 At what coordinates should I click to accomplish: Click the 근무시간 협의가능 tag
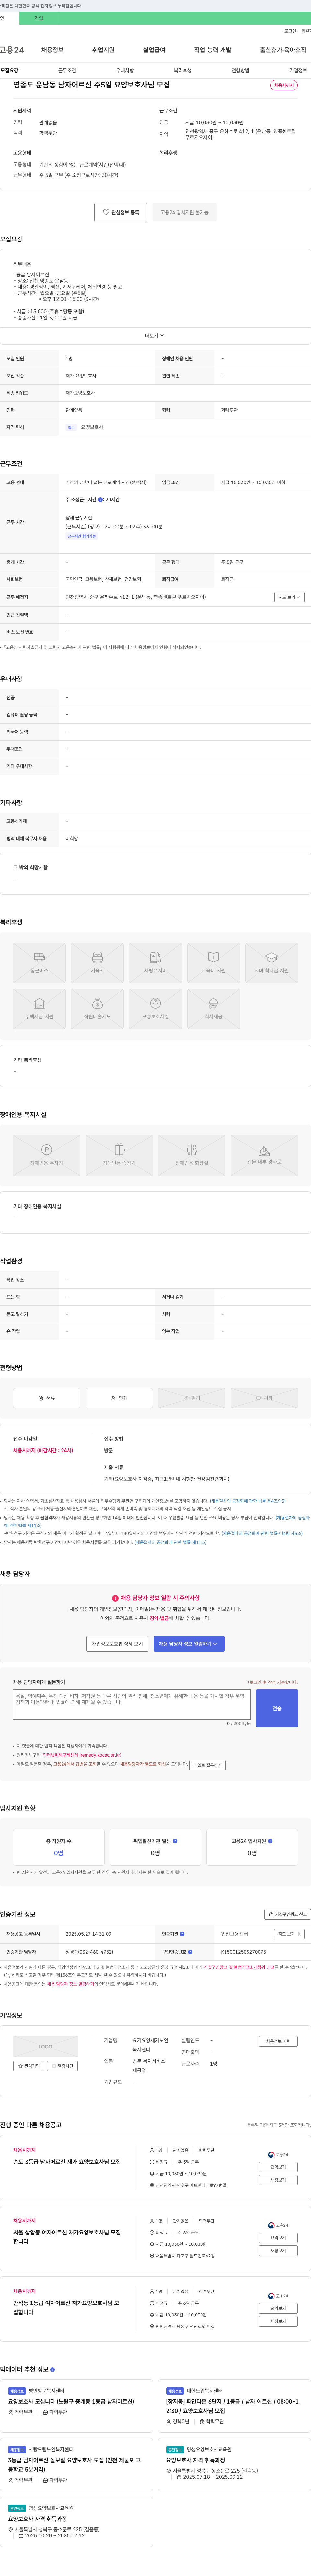point(82,536)
